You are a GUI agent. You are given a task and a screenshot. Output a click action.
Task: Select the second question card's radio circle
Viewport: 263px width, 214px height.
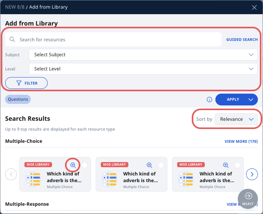[161, 165]
